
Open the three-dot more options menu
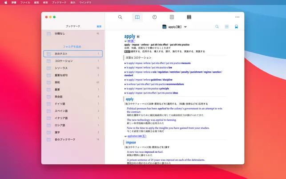pos(238,17)
